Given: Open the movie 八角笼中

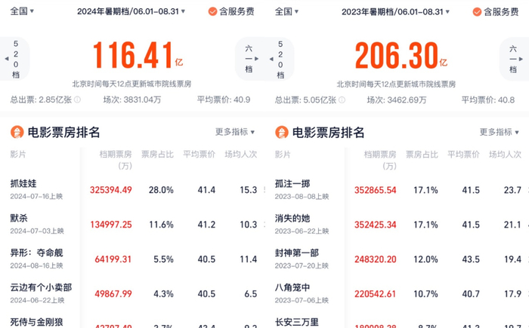Looking at the screenshot, I should [292, 288].
